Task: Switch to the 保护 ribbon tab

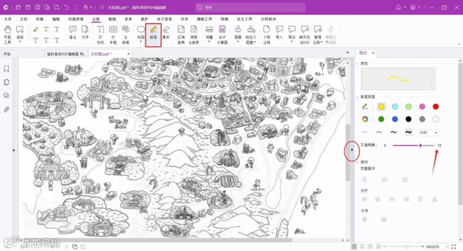Action: (144, 19)
